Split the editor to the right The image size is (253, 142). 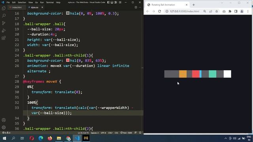[x=136, y=7]
